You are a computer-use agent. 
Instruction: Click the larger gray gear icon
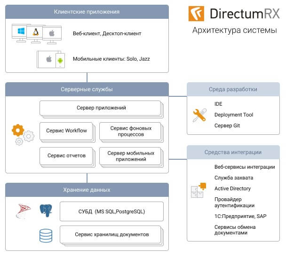point(29,136)
